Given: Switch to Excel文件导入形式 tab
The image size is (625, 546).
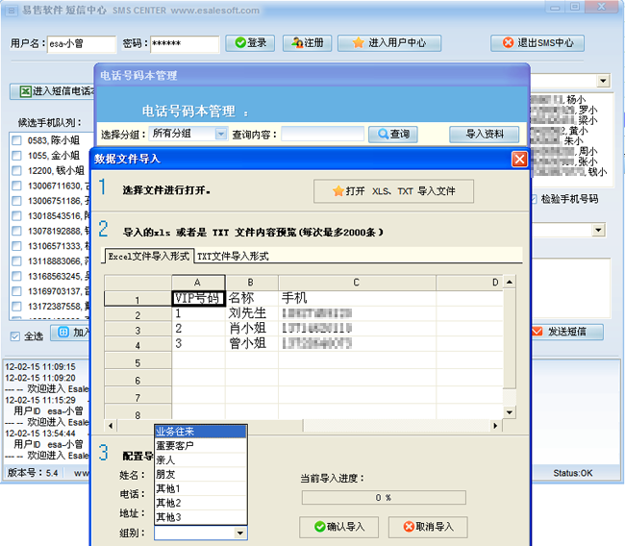Looking at the screenshot, I should coord(149,257).
